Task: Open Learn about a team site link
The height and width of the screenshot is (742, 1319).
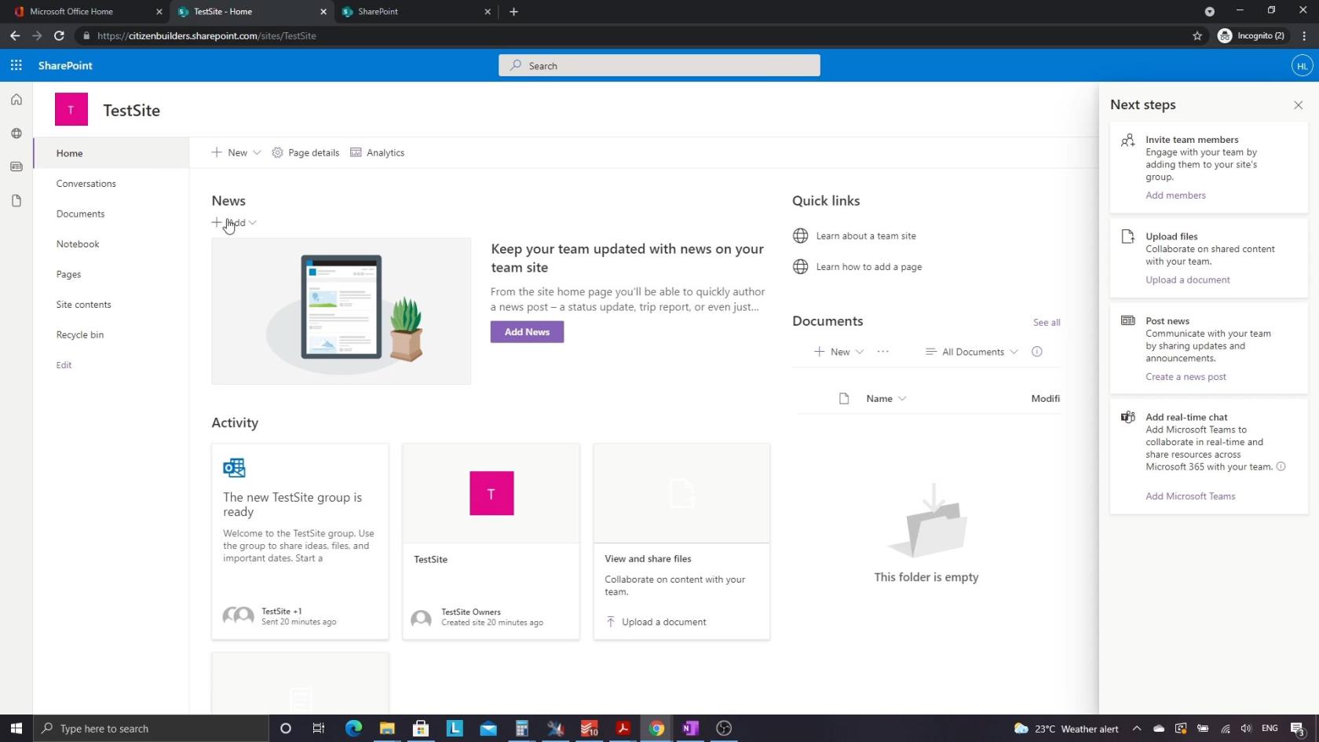Action: tap(865, 236)
